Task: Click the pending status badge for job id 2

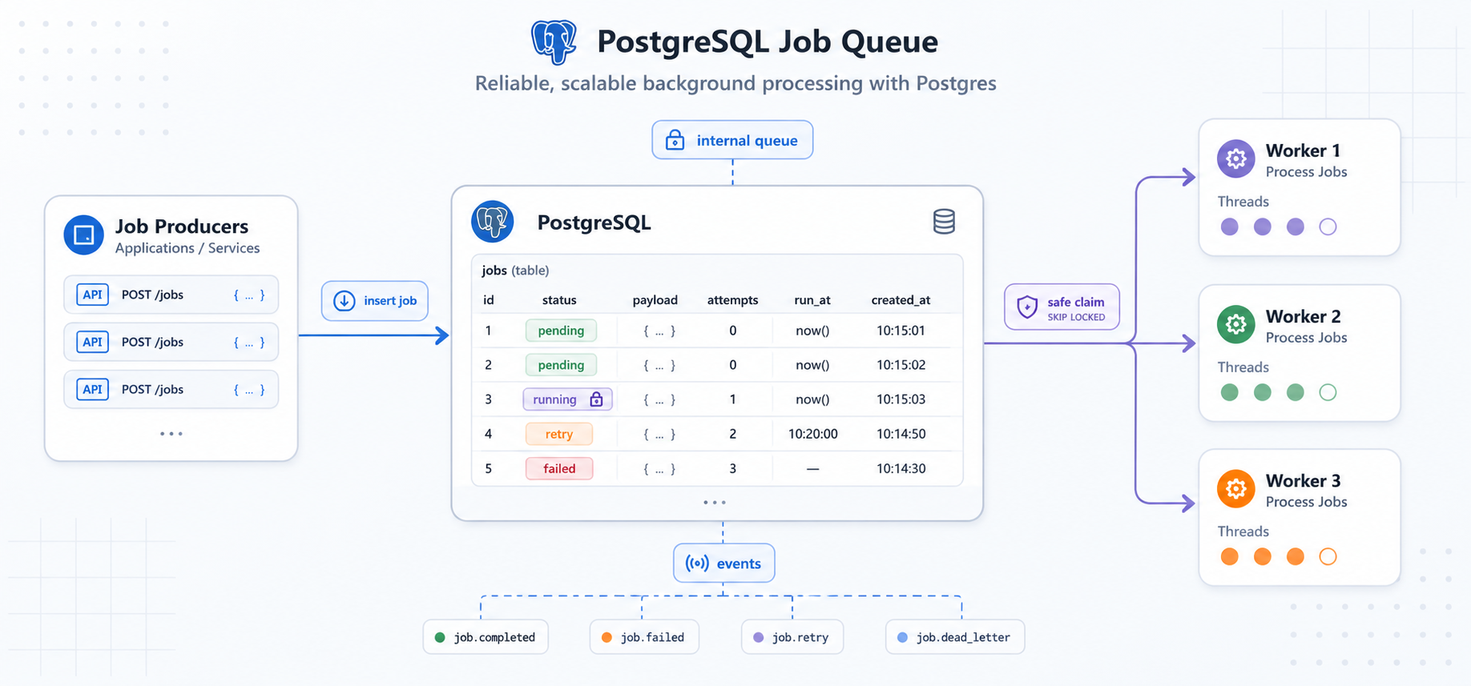Action: click(561, 365)
